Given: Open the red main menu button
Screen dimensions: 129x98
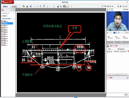Looking at the screenshot, I should (8, 2).
